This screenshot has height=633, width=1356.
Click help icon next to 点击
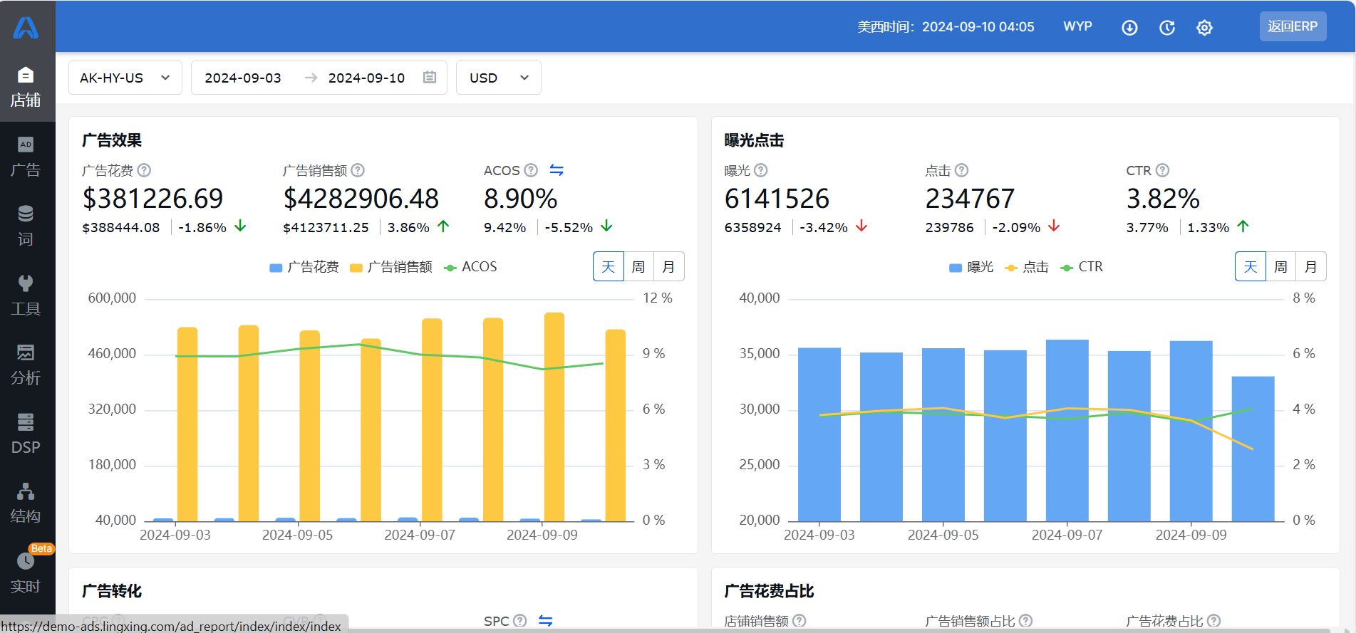[x=961, y=170]
